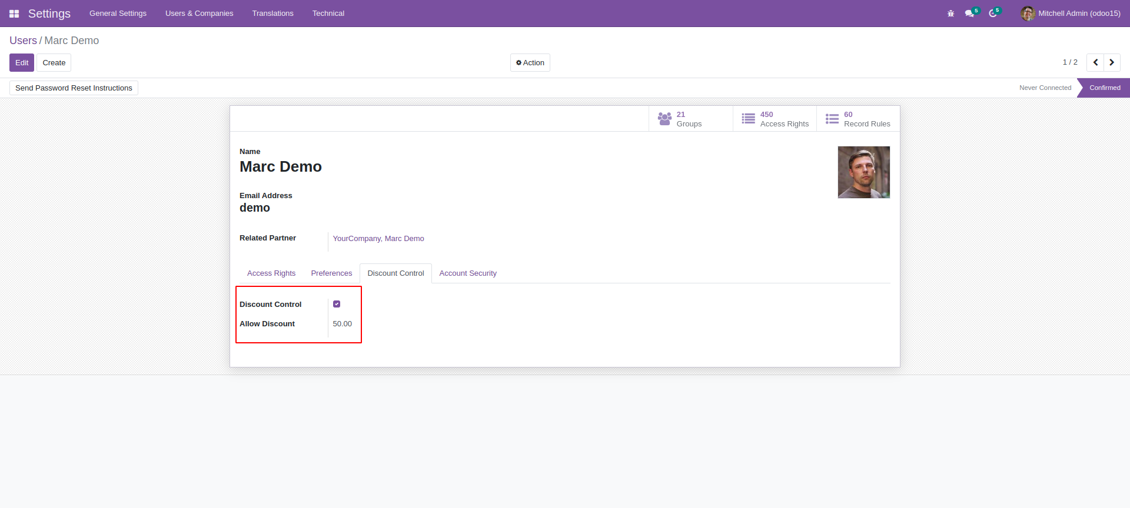Image resolution: width=1130 pixels, height=508 pixels.
Task: Open General Settings menu
Action: (x=118, y=14)
